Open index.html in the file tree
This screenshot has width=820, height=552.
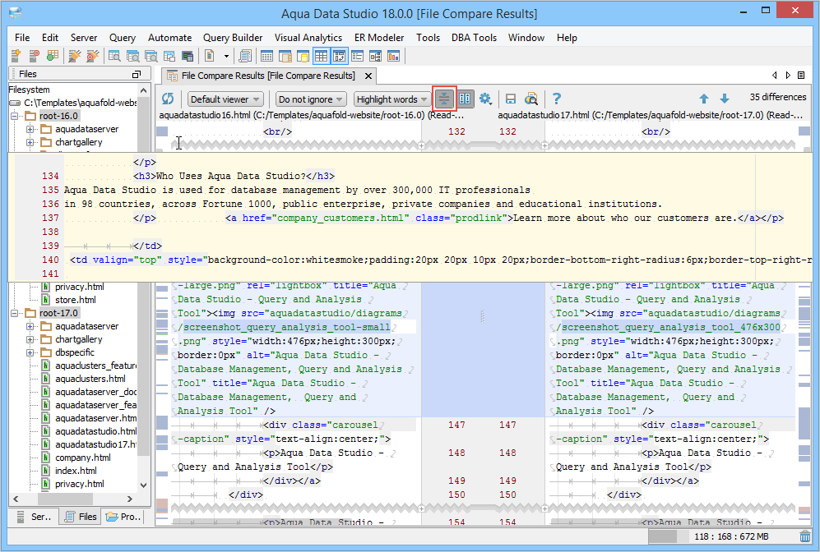click(x=76, y=471)
